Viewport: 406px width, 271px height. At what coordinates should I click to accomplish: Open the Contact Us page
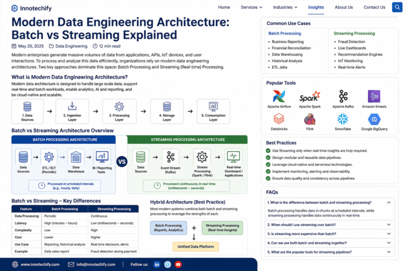coord(374,7)
